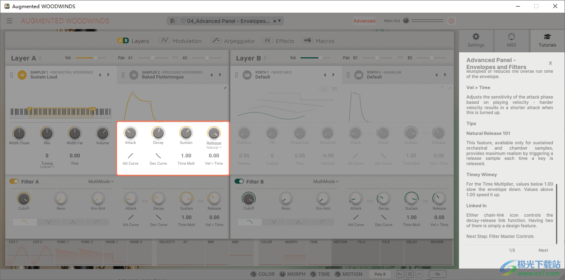
Task: Open the hamburger main menu
Action: pos(9,21)
